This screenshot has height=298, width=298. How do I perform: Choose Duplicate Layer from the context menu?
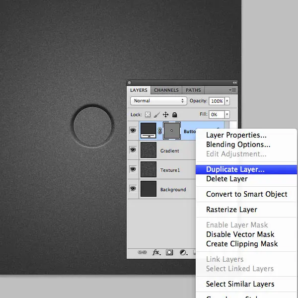[x=235, y=169]
